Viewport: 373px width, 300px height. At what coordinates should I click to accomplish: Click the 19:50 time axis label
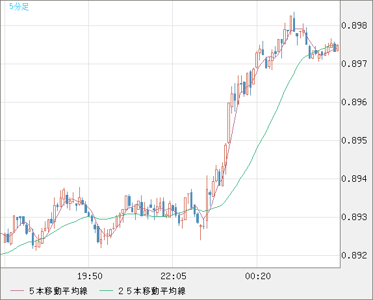tap(90, 276)
